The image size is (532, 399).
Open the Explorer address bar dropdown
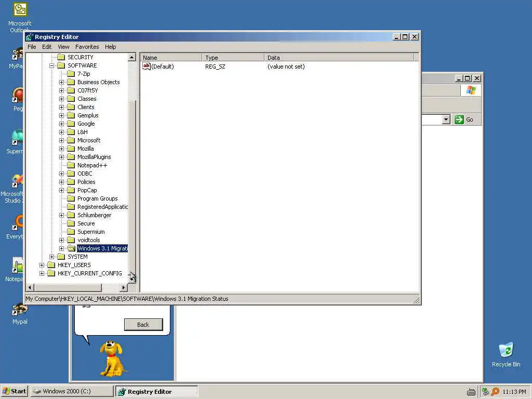click(446, 119)
